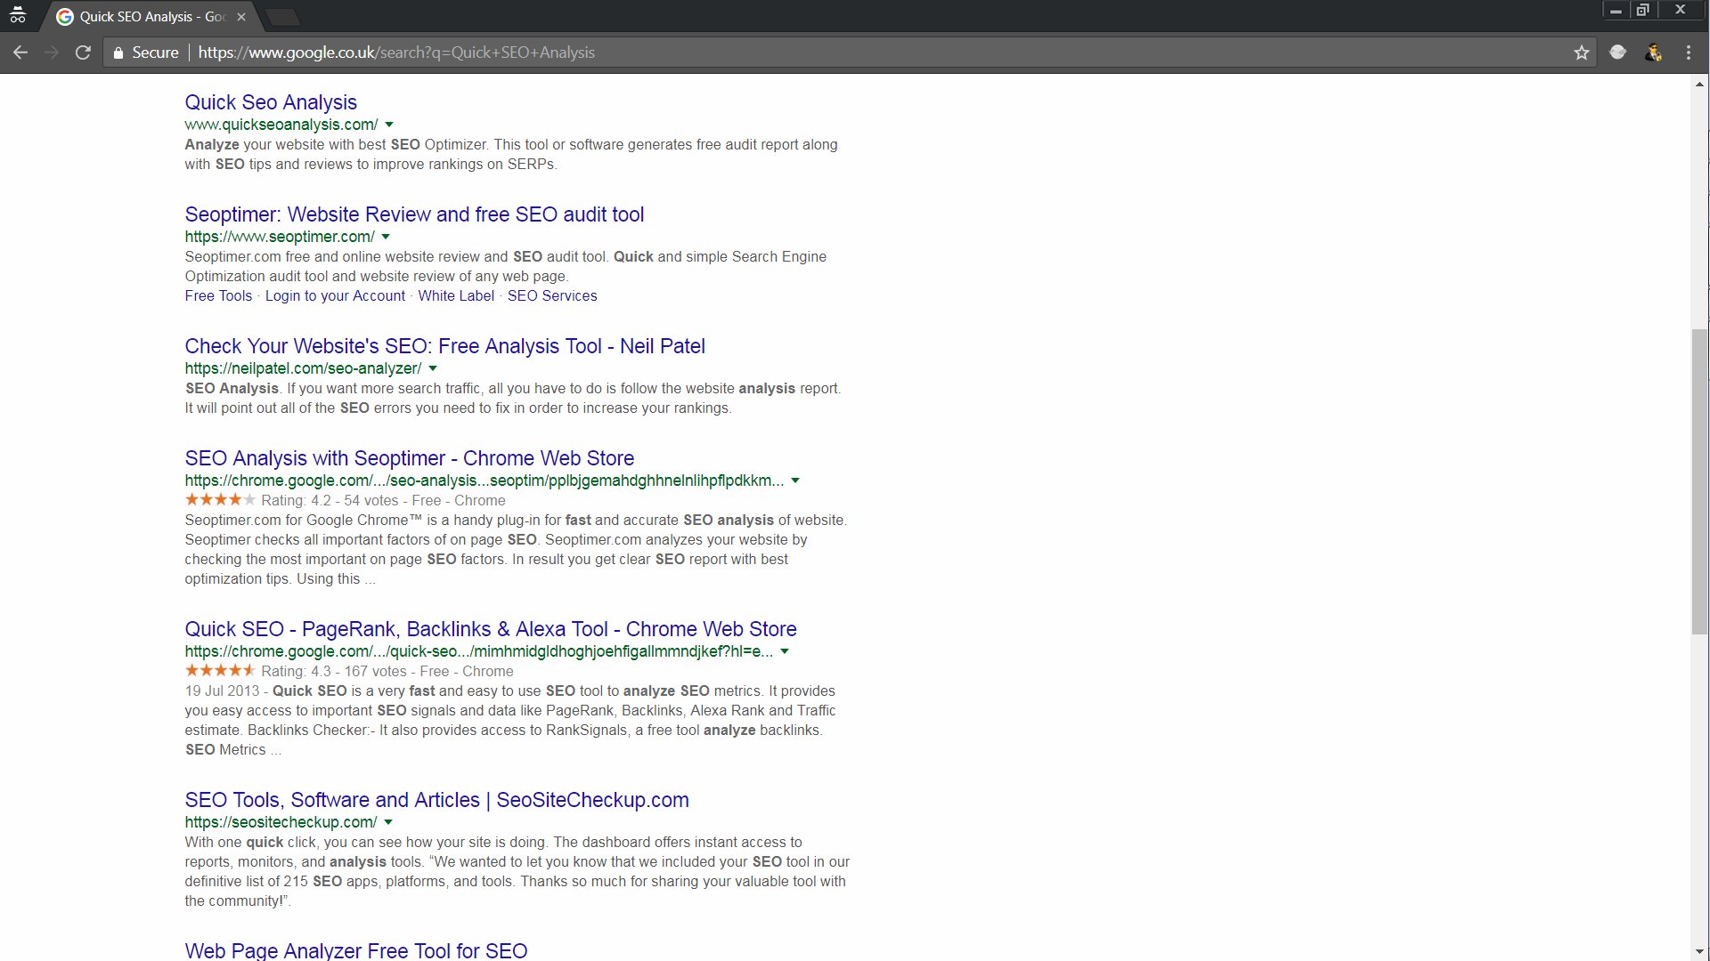
Task: Open Quick SEO - PageRank, Backlinks & Alexa Tool link
Action: point(491,629)
